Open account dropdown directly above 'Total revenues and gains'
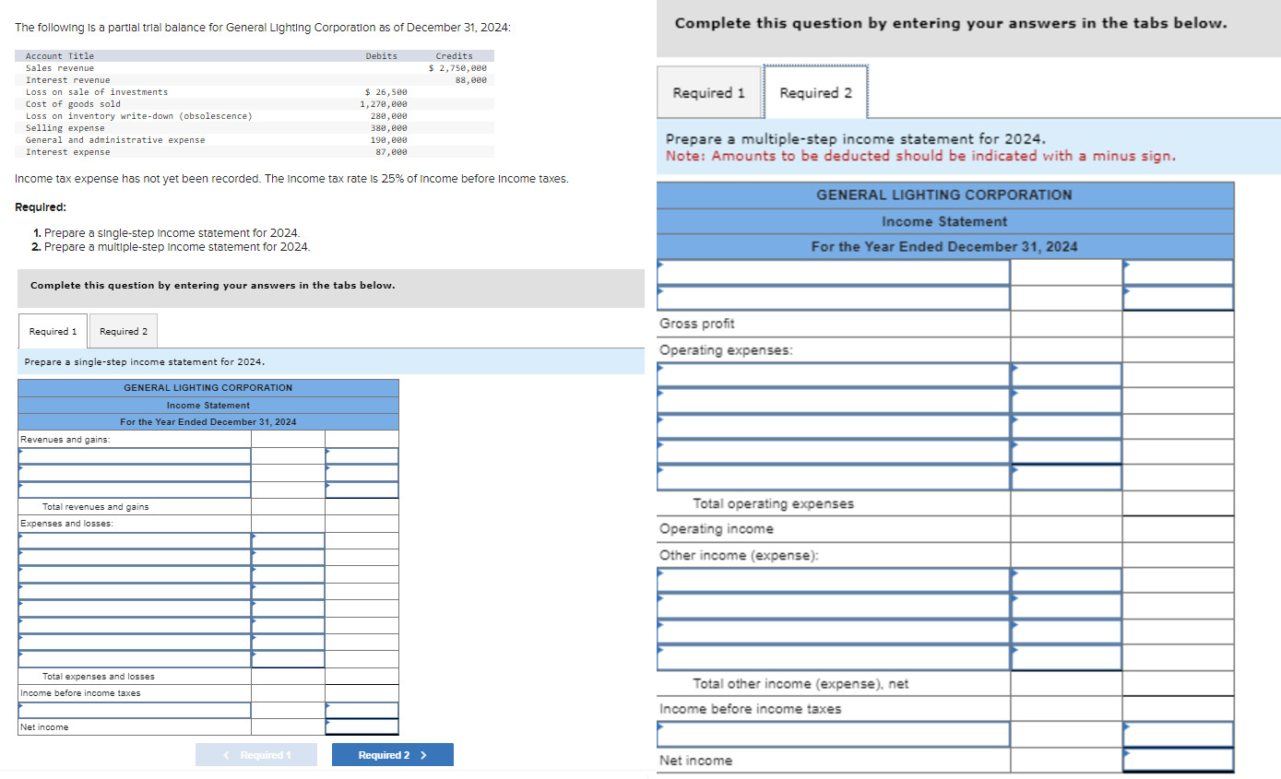Image resolution: width=1281 pixels, height=779 pixels. click(x=135, y=490)
